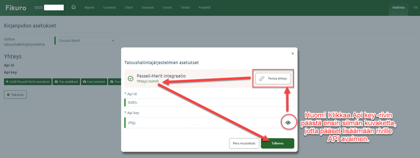Screen dimensions: 420x158
Task: Open the Tuotanto menu
Action: 109,8
